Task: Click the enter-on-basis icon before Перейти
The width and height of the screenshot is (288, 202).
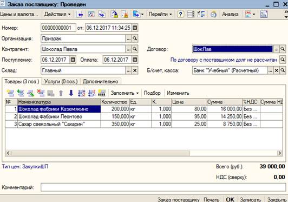Action: click(x=136, y=14)
